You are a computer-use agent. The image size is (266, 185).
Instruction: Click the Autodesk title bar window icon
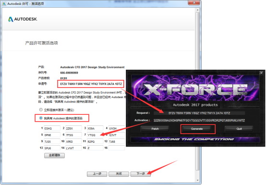click(x=4, y=3)
